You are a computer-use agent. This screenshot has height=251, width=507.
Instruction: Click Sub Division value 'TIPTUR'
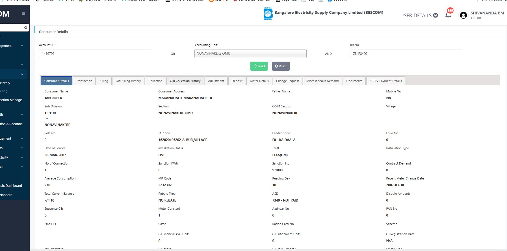click(50, 113)
